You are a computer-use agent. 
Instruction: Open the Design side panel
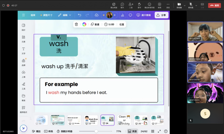pyautogui.click(x=24, y=27)
